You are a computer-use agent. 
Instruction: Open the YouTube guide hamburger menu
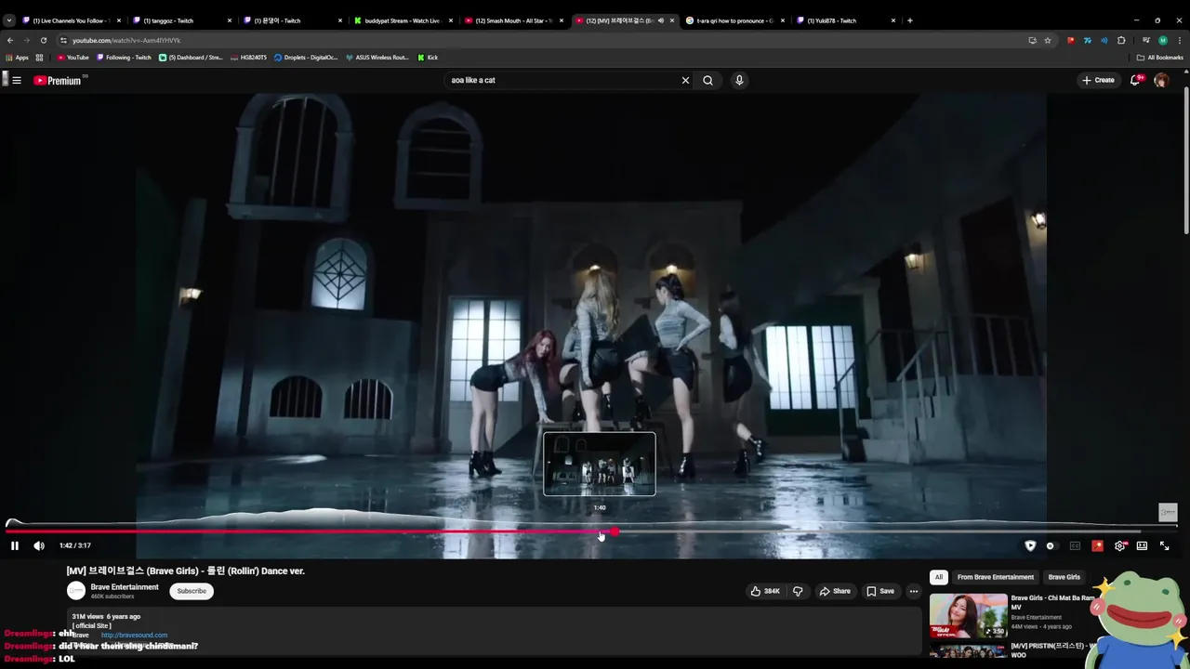(16, 80)
